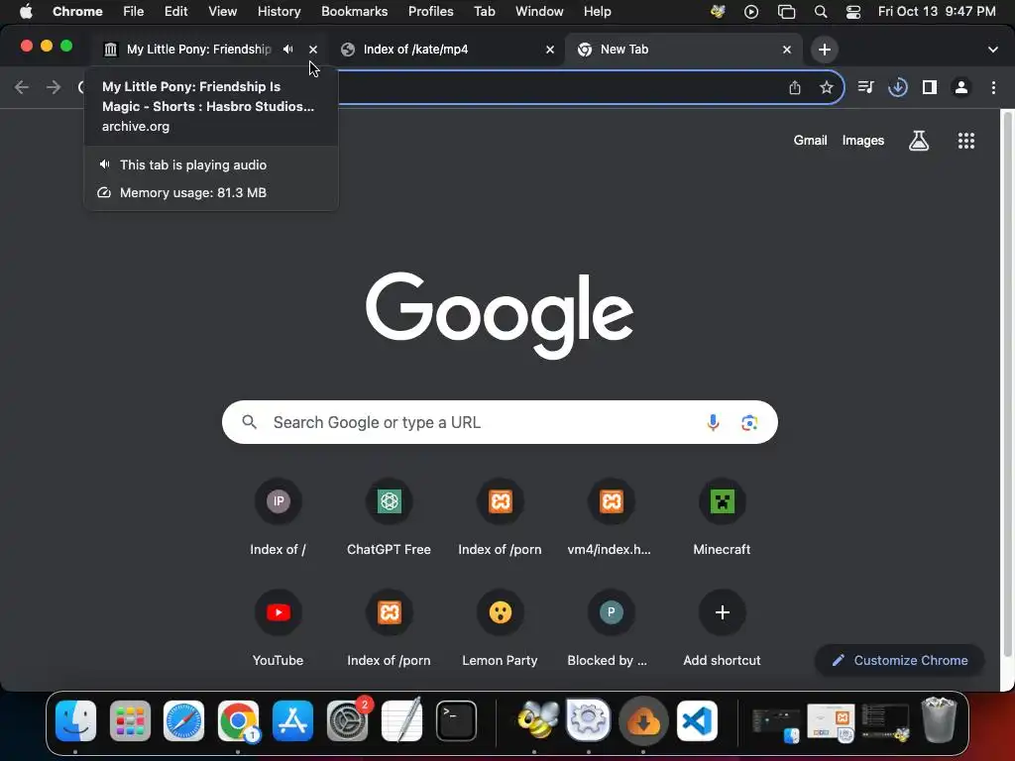This screenshot has width=1015, height=761.
Task: Close the New Tab tab
Action: pos(786,50)
